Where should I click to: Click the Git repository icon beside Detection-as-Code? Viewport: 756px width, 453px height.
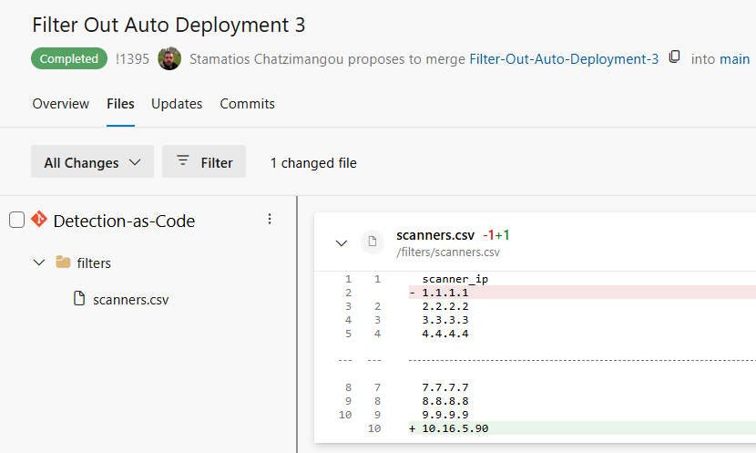tap(39, 219)
